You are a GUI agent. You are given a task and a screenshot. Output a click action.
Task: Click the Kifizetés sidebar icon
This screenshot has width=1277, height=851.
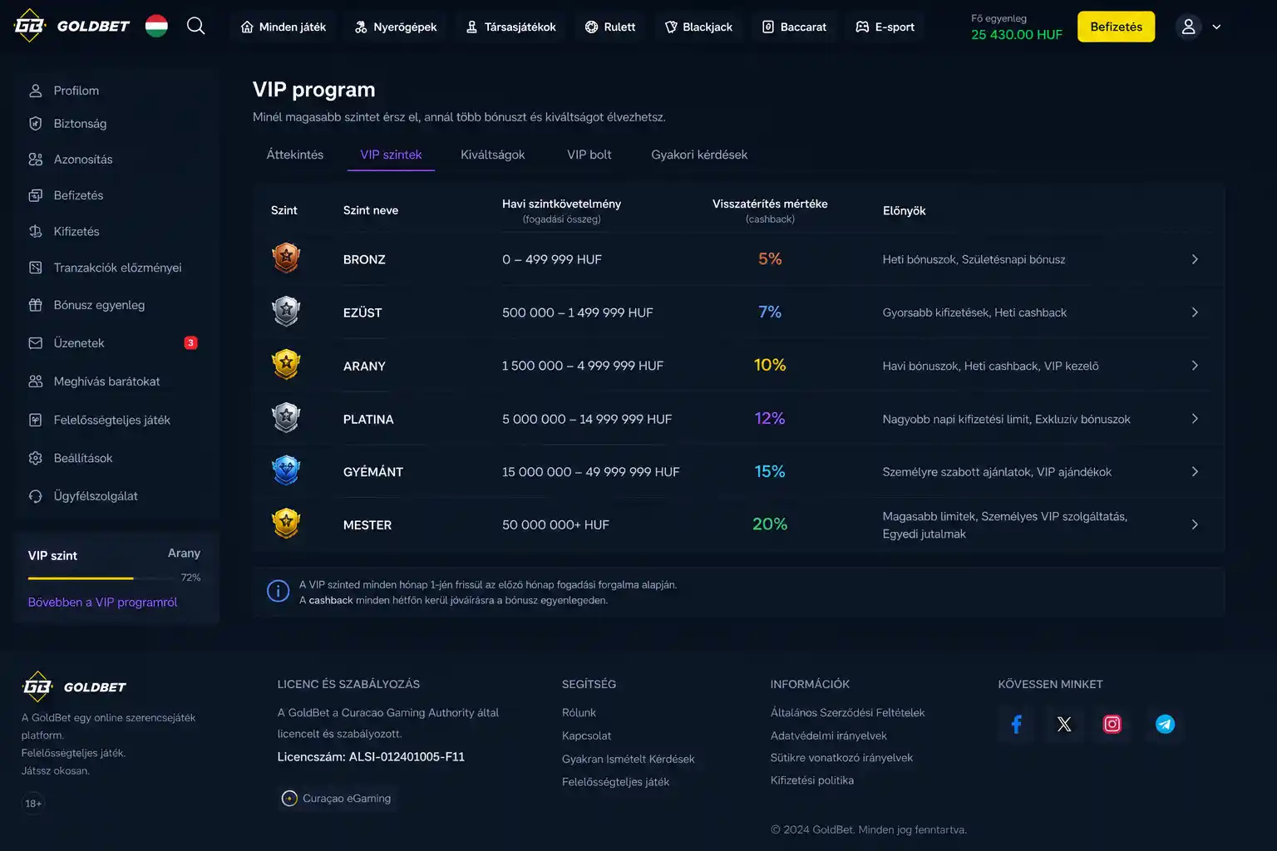point(35,232)
